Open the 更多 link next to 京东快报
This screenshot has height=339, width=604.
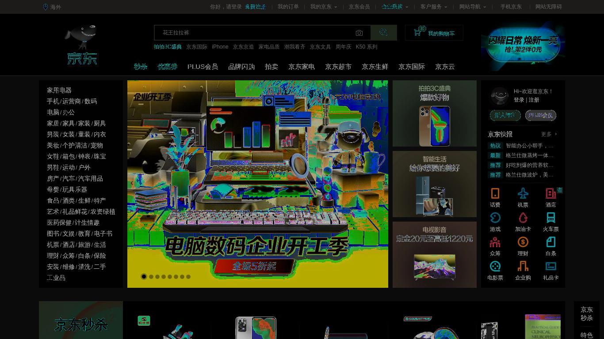(x=549, y=134)
